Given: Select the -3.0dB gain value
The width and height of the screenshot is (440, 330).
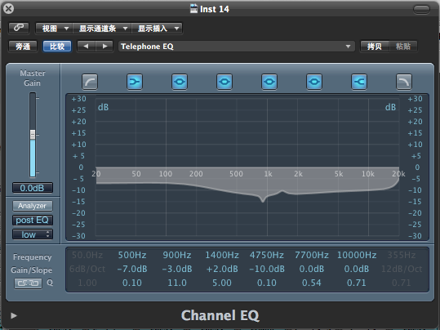Looking at the screenshot, I should pos(177,269).
